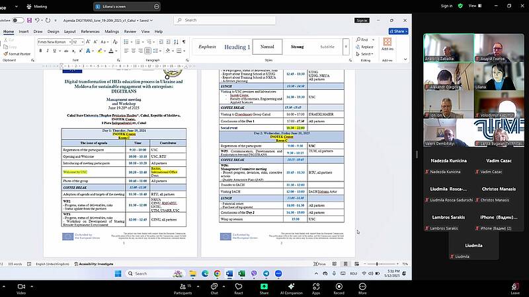Open the References ribbon tab
The width and height of the screenshot is (529, 297).
click(90, 31)
